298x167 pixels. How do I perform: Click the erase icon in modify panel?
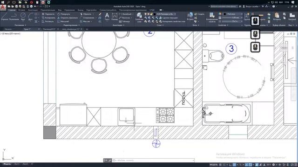tap(100, 14)
